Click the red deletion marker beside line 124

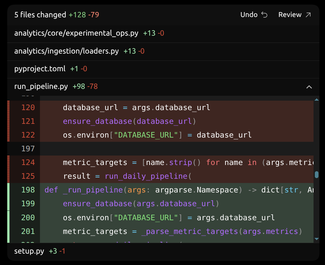pos(8,162)
